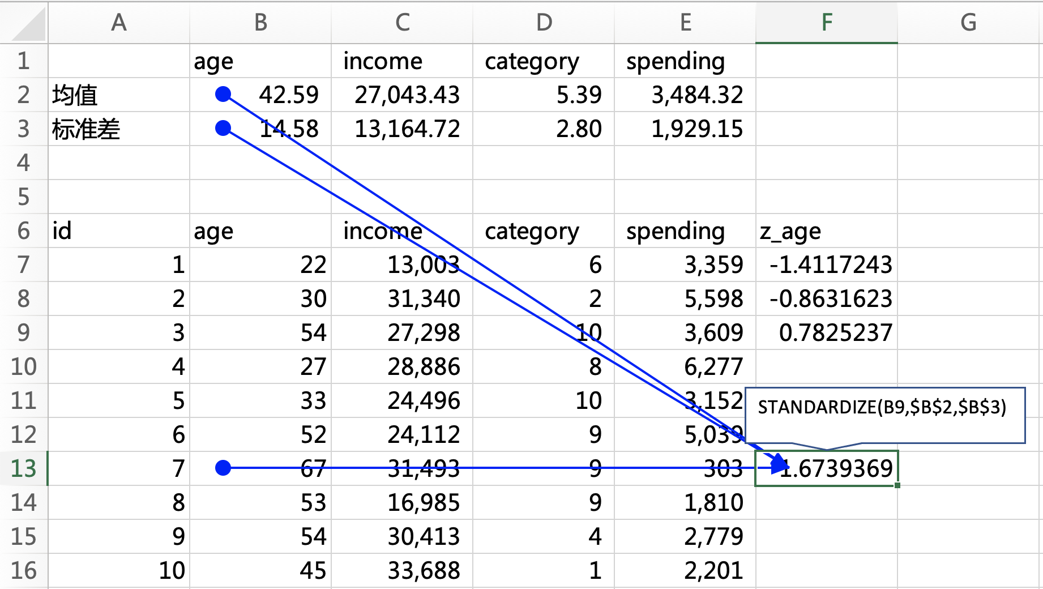1043x589 pixels.
Task: Click column C header
Action: click(402, 23)
